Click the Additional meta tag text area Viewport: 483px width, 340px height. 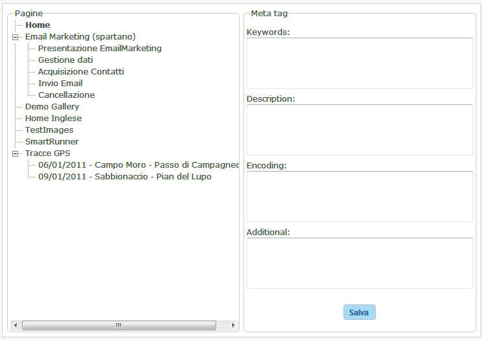[x=360, y=263]
